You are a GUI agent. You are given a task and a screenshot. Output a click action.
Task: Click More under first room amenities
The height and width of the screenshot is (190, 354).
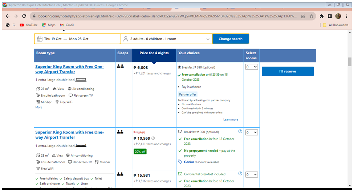(38, 107)
